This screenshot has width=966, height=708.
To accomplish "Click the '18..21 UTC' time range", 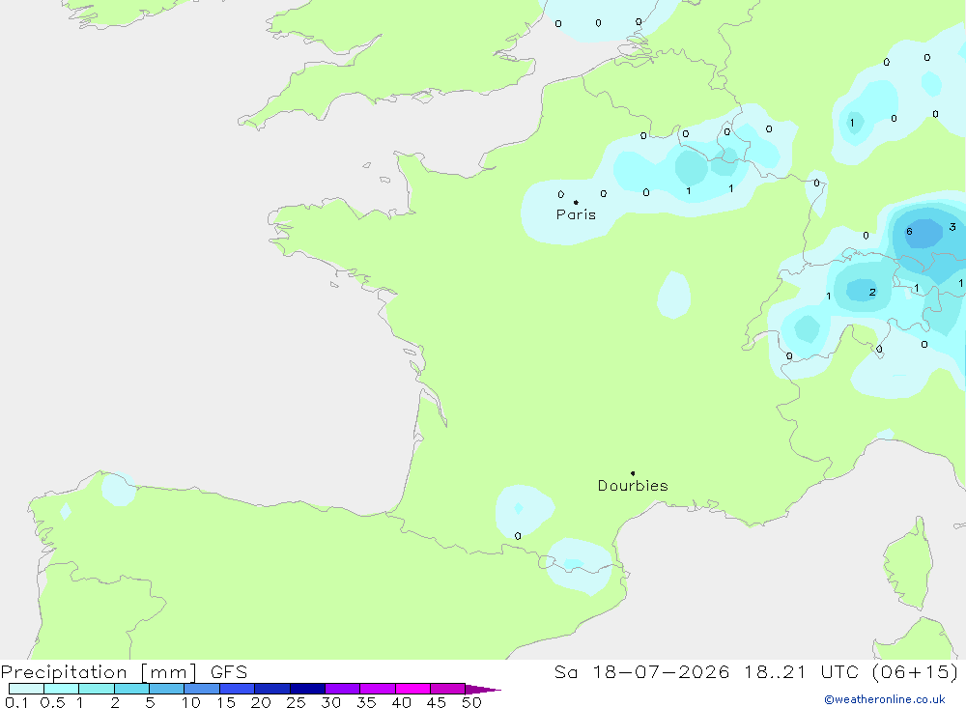I will pos(802,672).
